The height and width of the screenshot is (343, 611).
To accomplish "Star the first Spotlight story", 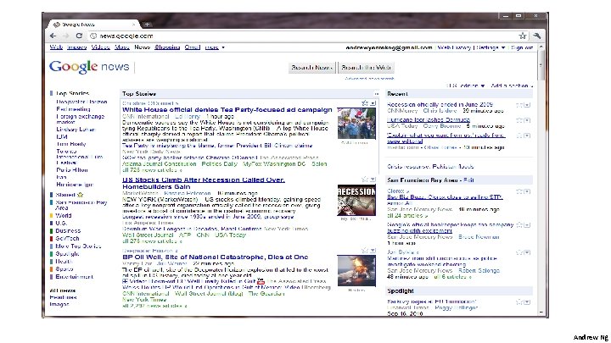I will point(519,302).
